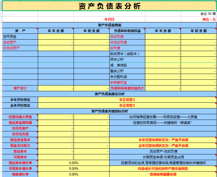Image resolution: width=217 pixels, height=177 pixels.
Task: Select the 资产负债表静态分析 section header
Action: tap(109, 94)
